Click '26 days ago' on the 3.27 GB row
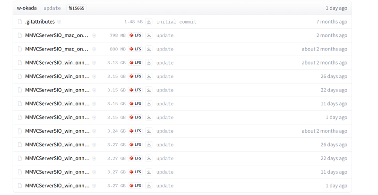The height and width of the screenshot is (195, 378). [334, 144]
